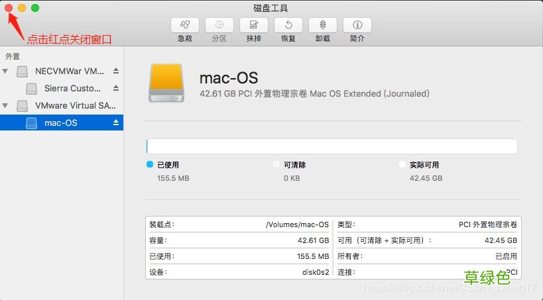Eject the mac-OS volume in sidebar
The width and height of the screenshot is (543, 300).
116,123
